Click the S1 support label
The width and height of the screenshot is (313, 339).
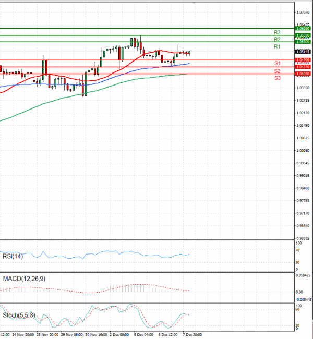[278, 63]
